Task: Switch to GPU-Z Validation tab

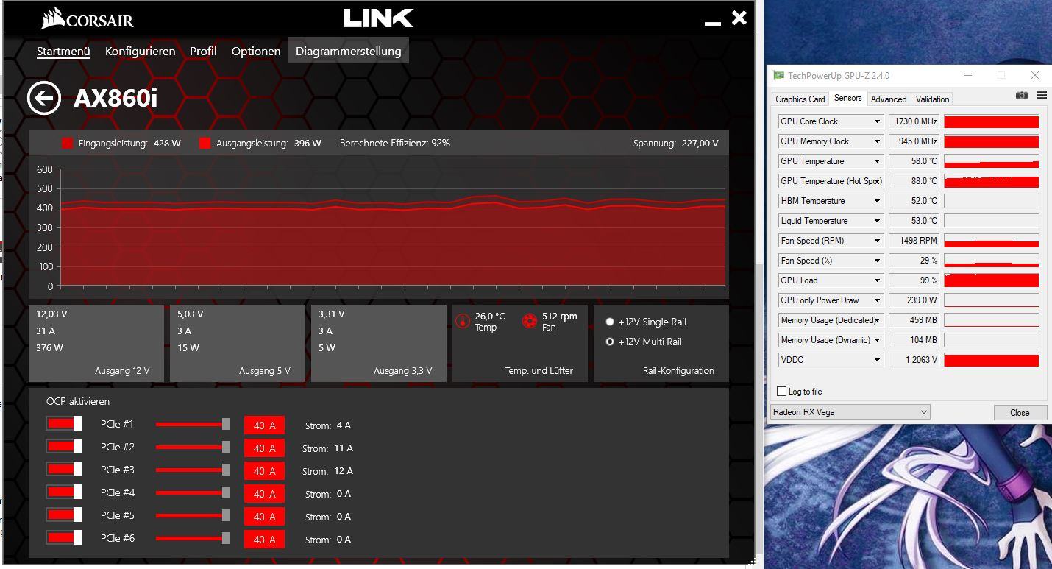Action: tap(932, 99)
